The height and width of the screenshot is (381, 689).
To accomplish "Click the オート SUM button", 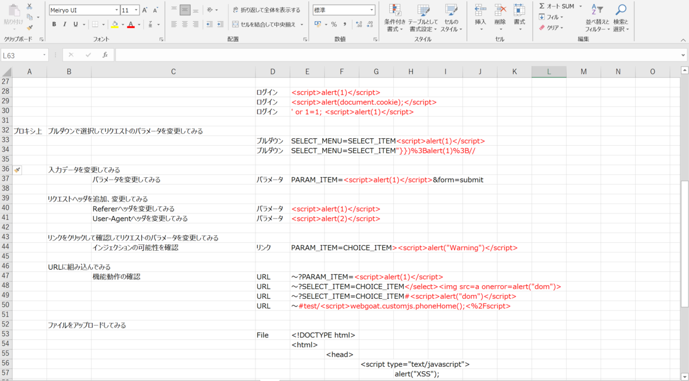I will point(556,6).
